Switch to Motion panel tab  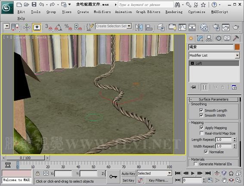click(219, 38)
